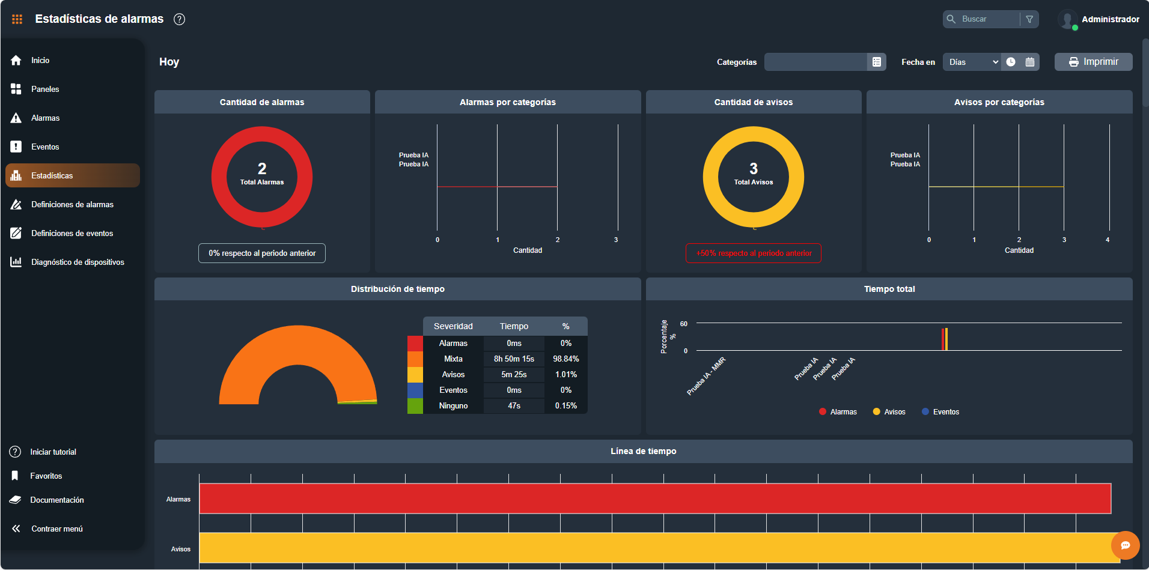Screen dimensions: 1149x570
Task: Toggle Alarmas series in chart legend
Action: (x=838, y=412)
